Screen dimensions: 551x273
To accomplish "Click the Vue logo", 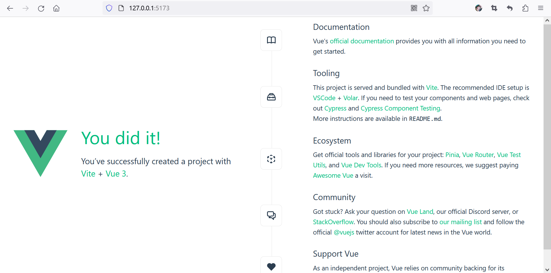I will point(40,153).
